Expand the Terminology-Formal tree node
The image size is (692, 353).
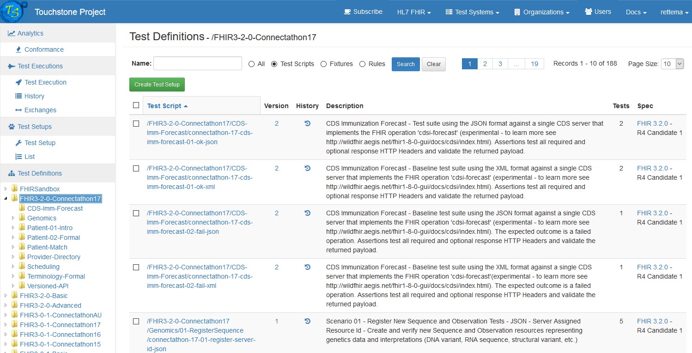click(x=13, y=276)
